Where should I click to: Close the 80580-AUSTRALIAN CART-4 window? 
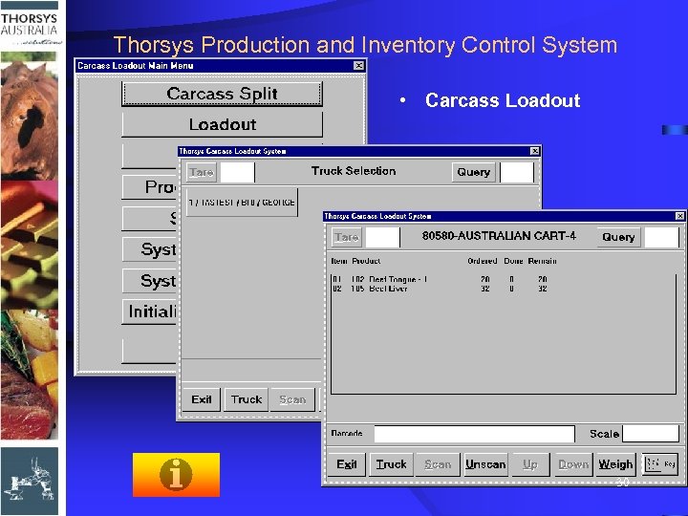tap(679, 216)
